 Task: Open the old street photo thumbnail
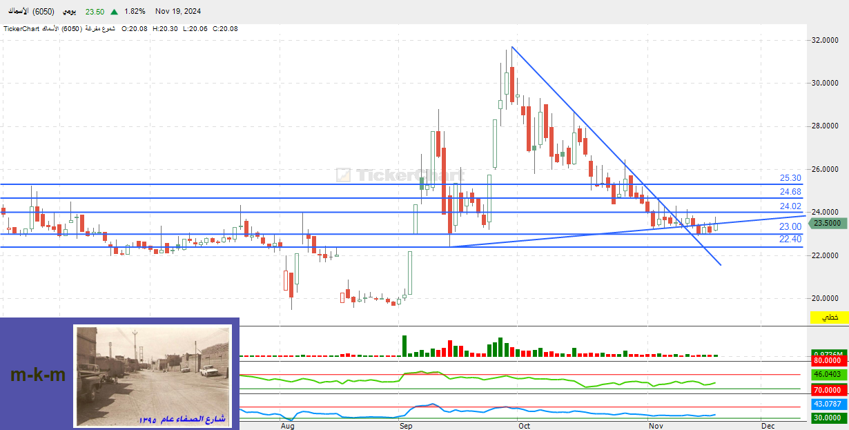(152, 375)
